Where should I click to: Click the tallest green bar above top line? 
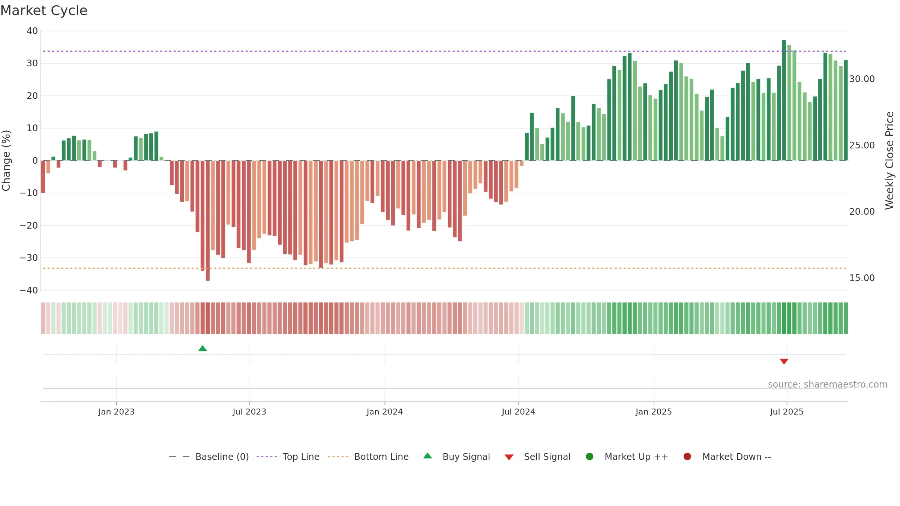784,100
